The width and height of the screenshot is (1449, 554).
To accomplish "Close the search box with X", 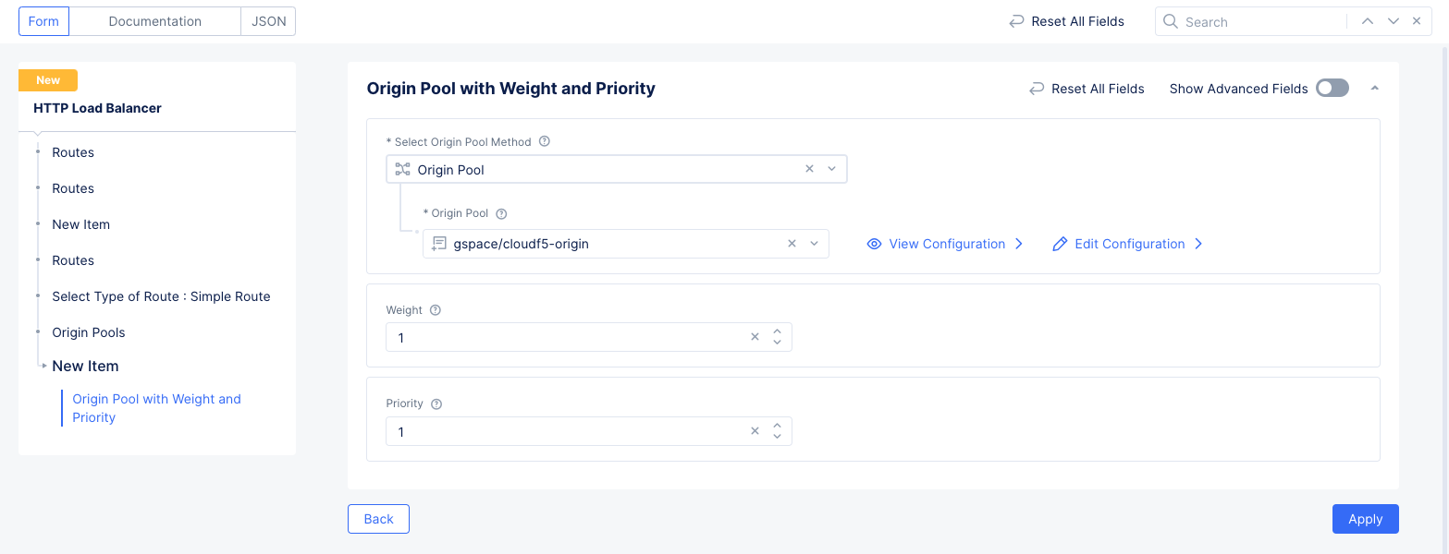I will [x=1417, y=21].
